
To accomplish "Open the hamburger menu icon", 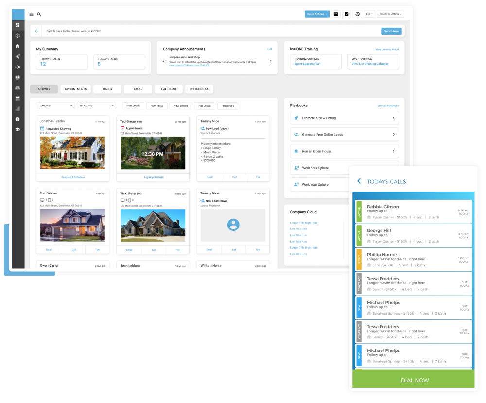I will pos(31,14).
